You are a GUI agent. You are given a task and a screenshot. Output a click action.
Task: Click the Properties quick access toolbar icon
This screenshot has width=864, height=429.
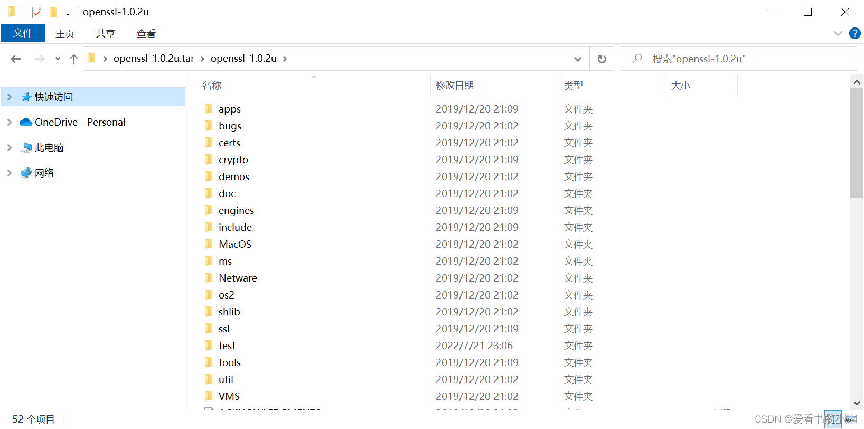tap(36, 12)
